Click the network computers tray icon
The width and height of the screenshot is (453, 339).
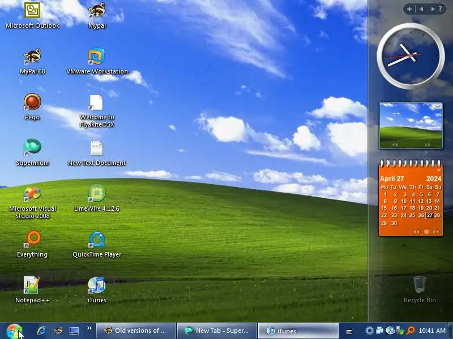coord(379,331)
